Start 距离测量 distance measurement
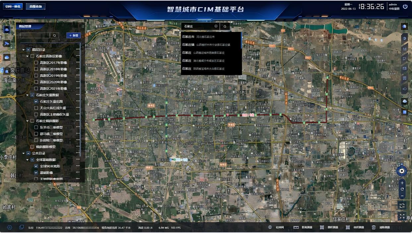This screenshot has height=233, width=412. coord(303,227)
